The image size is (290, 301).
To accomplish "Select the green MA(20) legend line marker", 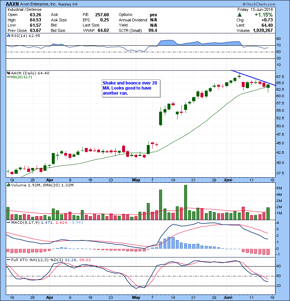I will click(8, 77).
